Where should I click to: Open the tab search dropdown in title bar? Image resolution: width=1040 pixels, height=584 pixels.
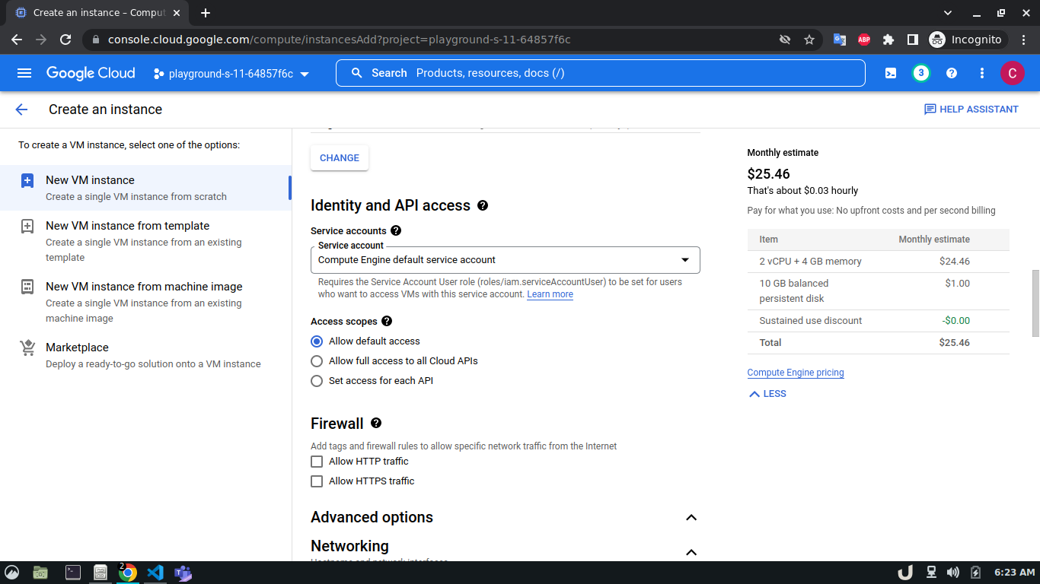(x=948, y=13)
